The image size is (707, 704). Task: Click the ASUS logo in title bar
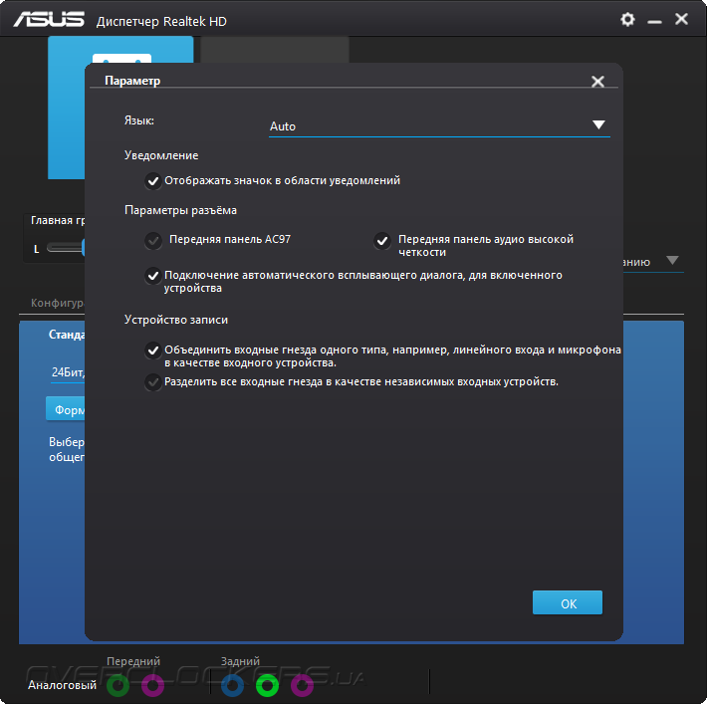(49, 20)
